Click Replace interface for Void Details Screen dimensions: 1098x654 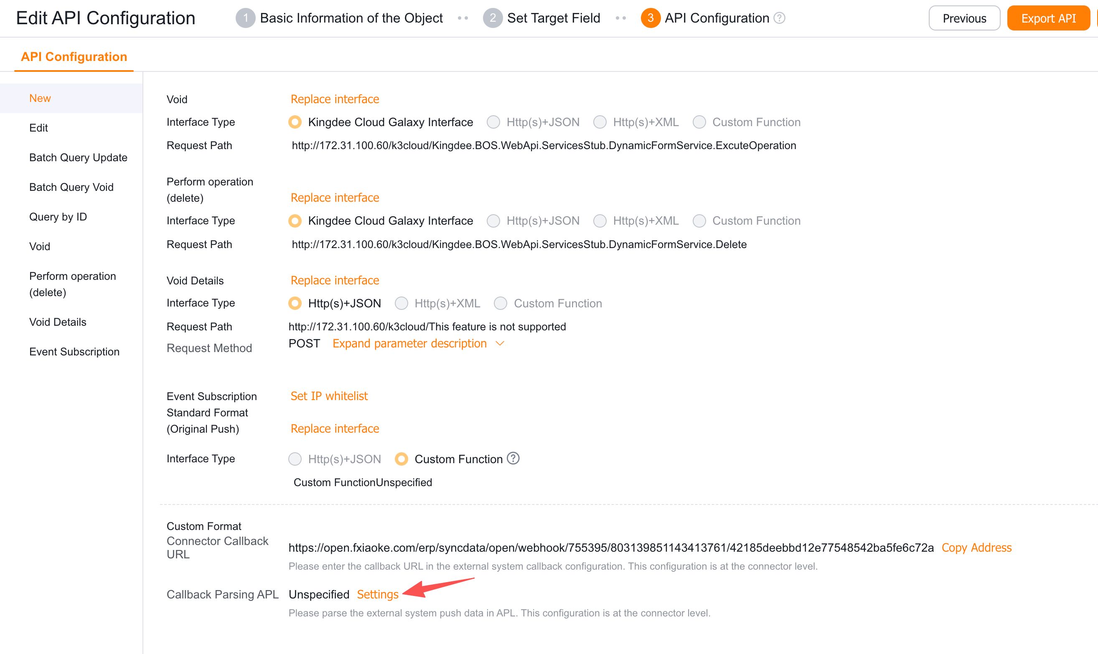(x=335, y=280)
